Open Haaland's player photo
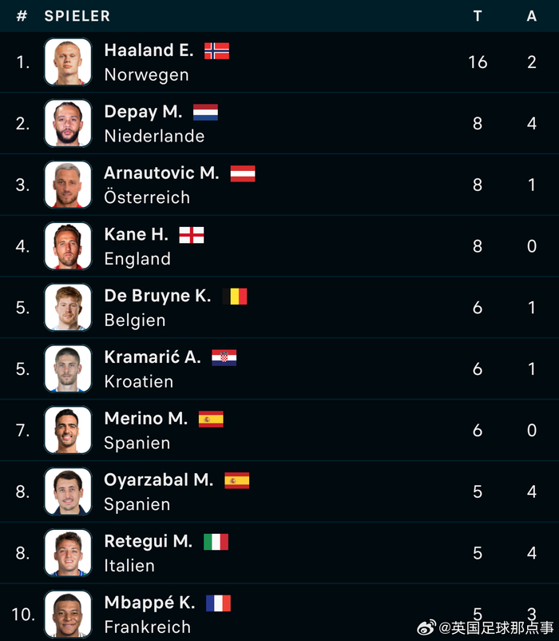The height and width of the screenshot is (641, 559). pos(68,62)
